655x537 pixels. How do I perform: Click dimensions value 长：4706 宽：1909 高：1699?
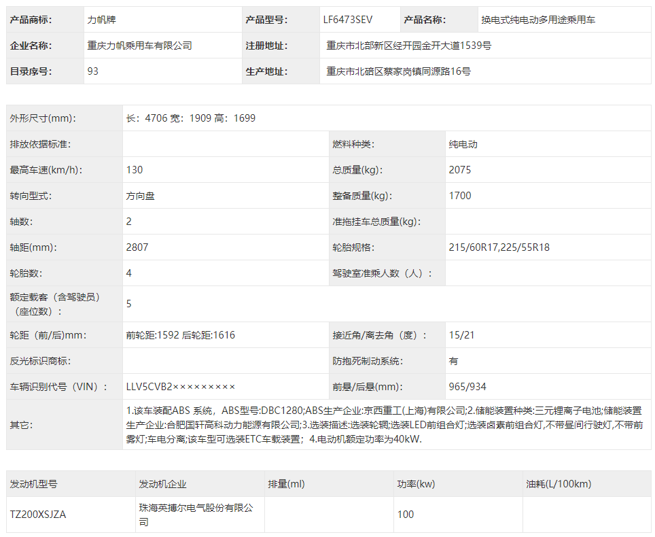coord(190,118)
